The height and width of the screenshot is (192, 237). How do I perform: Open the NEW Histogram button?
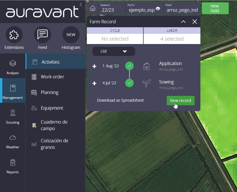point(71,35)
